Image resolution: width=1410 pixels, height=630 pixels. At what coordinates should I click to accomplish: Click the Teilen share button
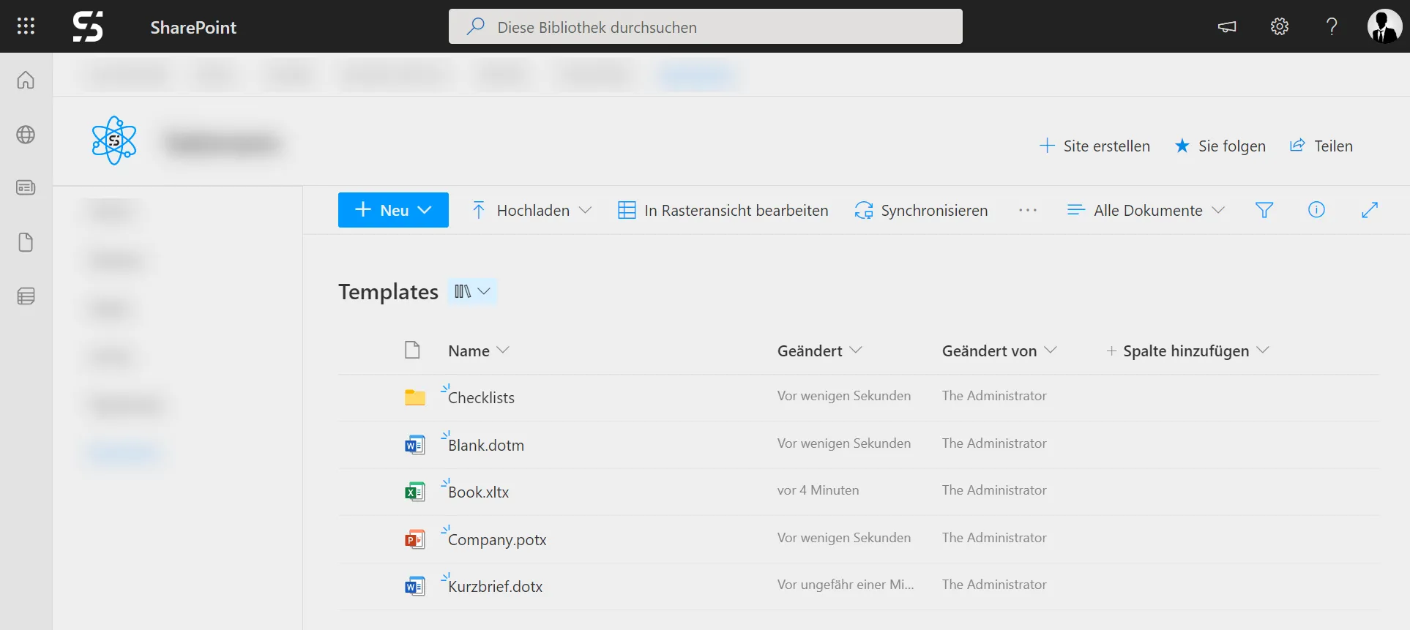click(1321, 146)
